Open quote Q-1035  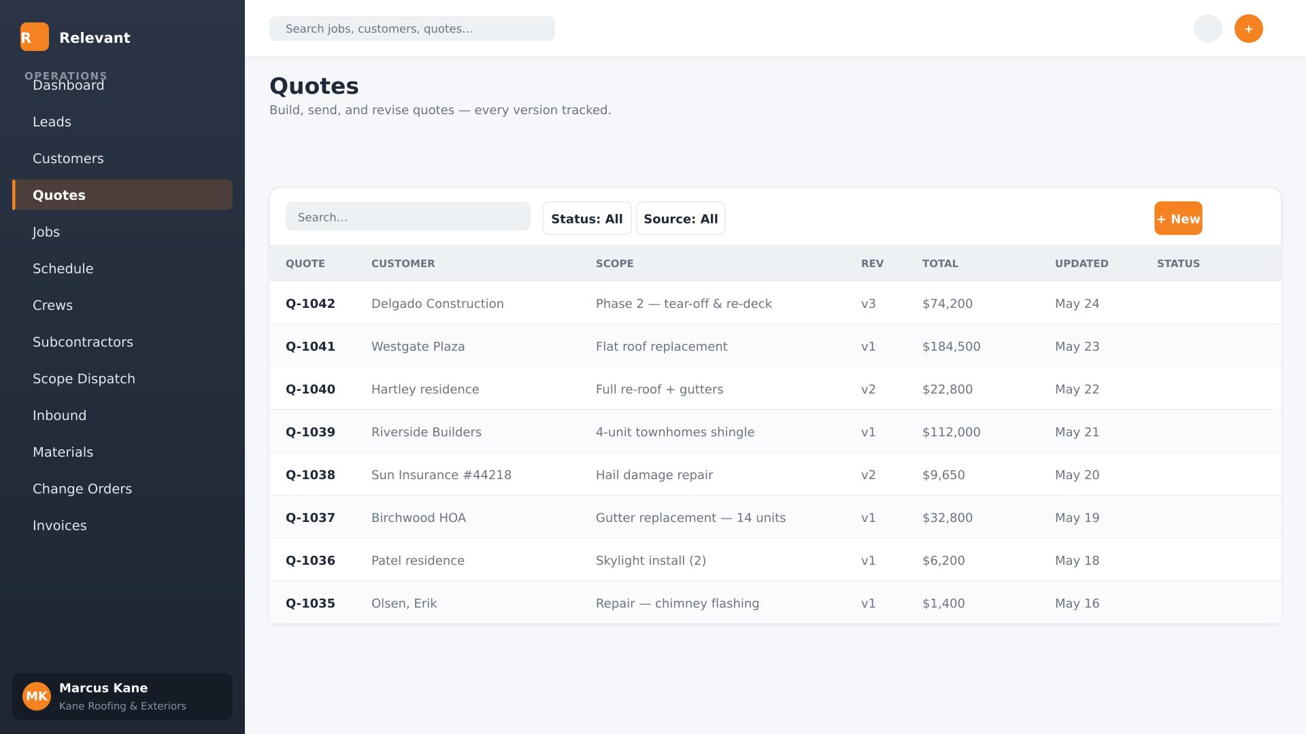[310, 604]
